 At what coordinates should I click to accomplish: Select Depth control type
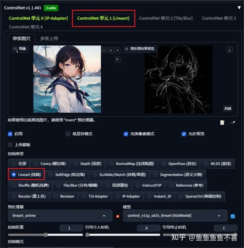[87, 164]
